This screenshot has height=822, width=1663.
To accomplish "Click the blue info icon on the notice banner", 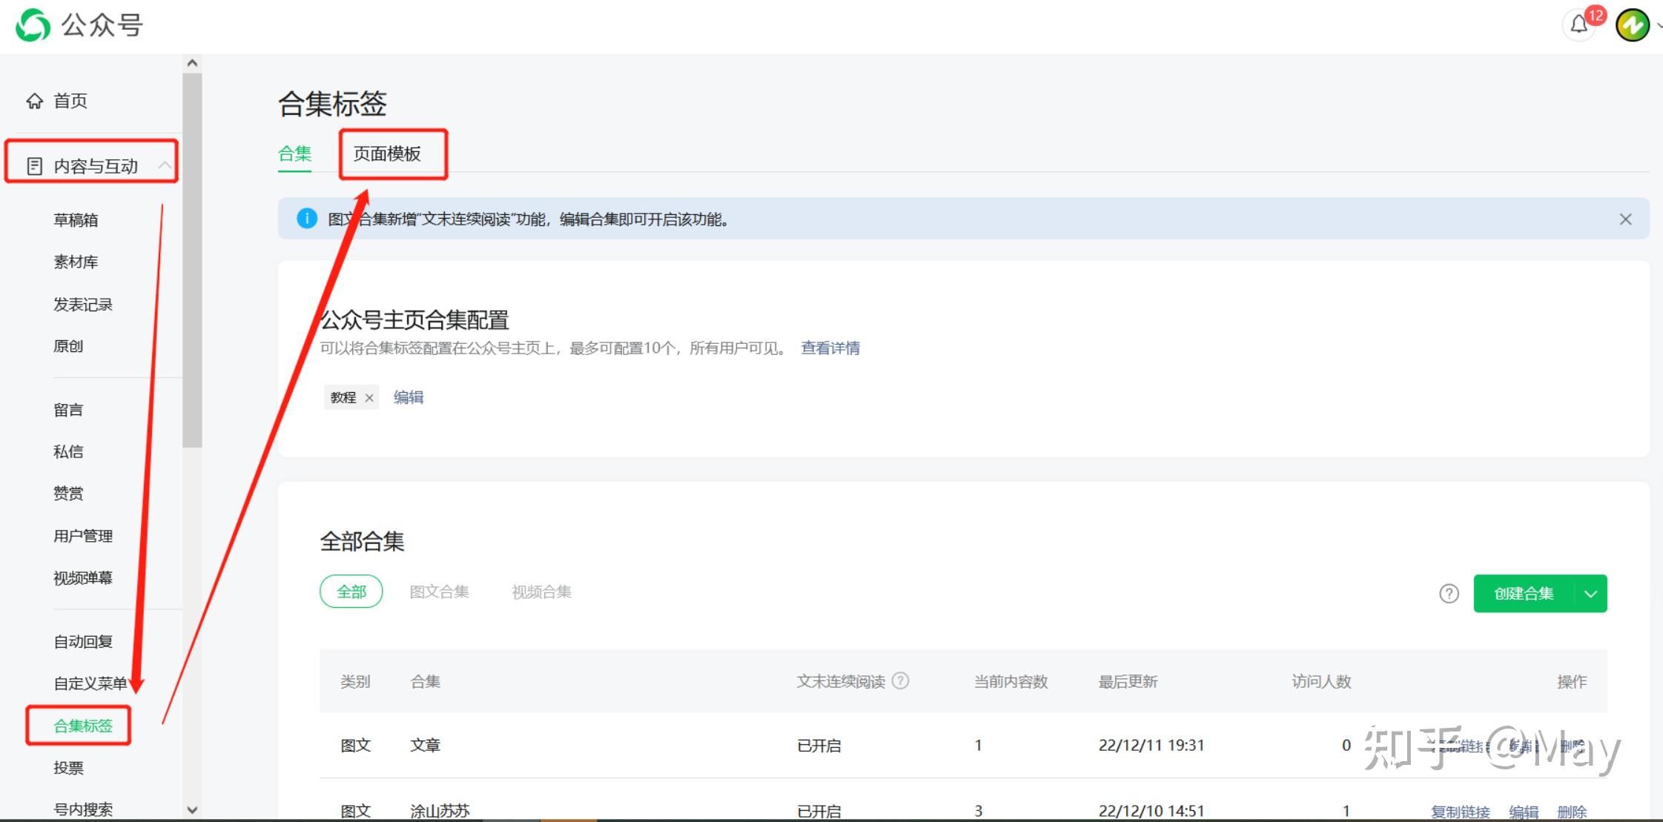I will (x=306, y=219).
